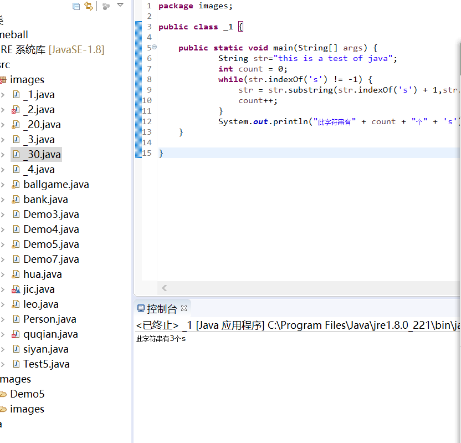Click the ballgame.java file icon
This screenshot has width=461, height=443.
click(16, 185)
